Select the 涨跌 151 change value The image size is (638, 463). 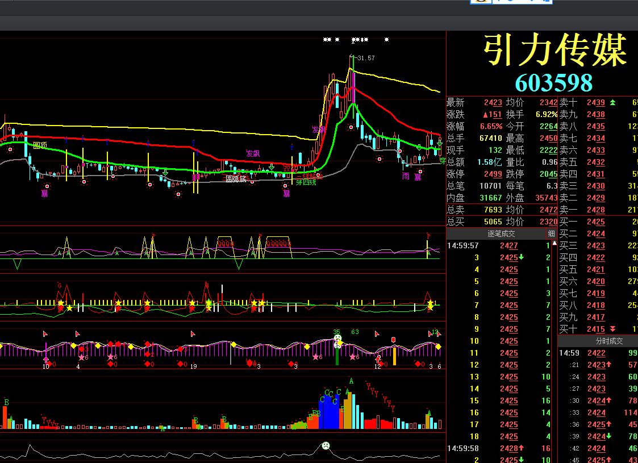[x=492, y=115]
